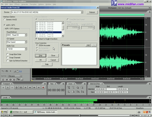152x117 pixels.
Task: Close the Levels panel tab
Action: [x=9, y=97]
